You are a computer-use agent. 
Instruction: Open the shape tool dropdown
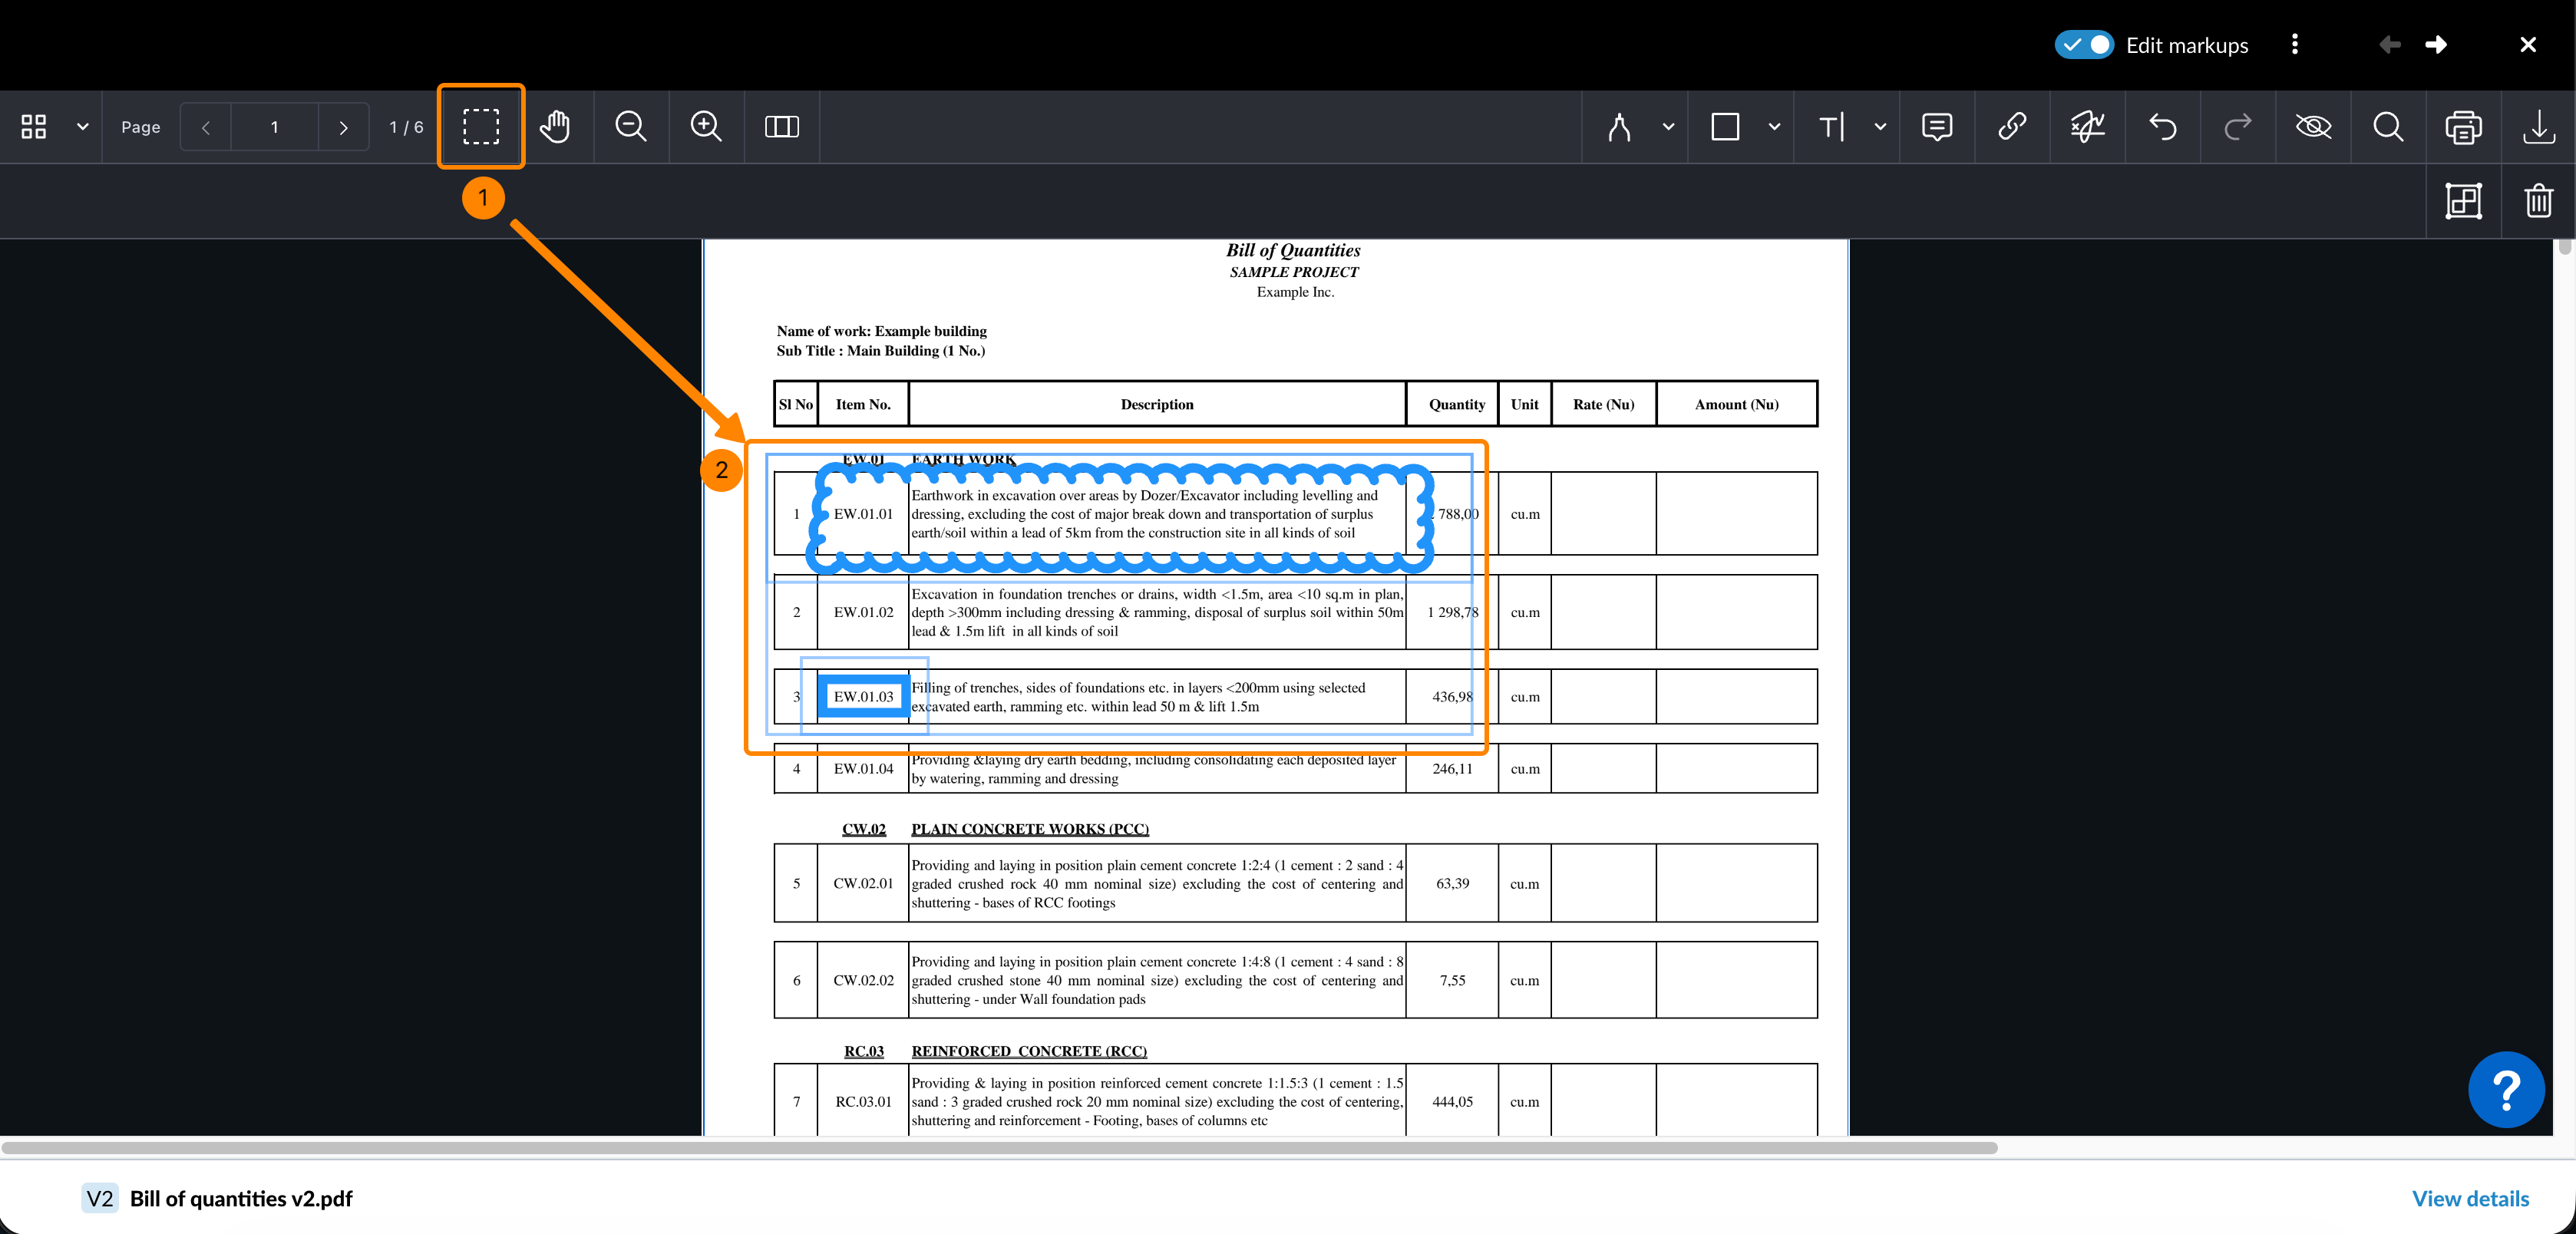coord(1775,126)
